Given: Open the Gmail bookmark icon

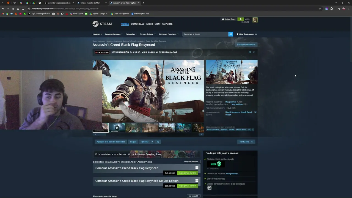Looking at the screenshot, I should click(3, 14).
